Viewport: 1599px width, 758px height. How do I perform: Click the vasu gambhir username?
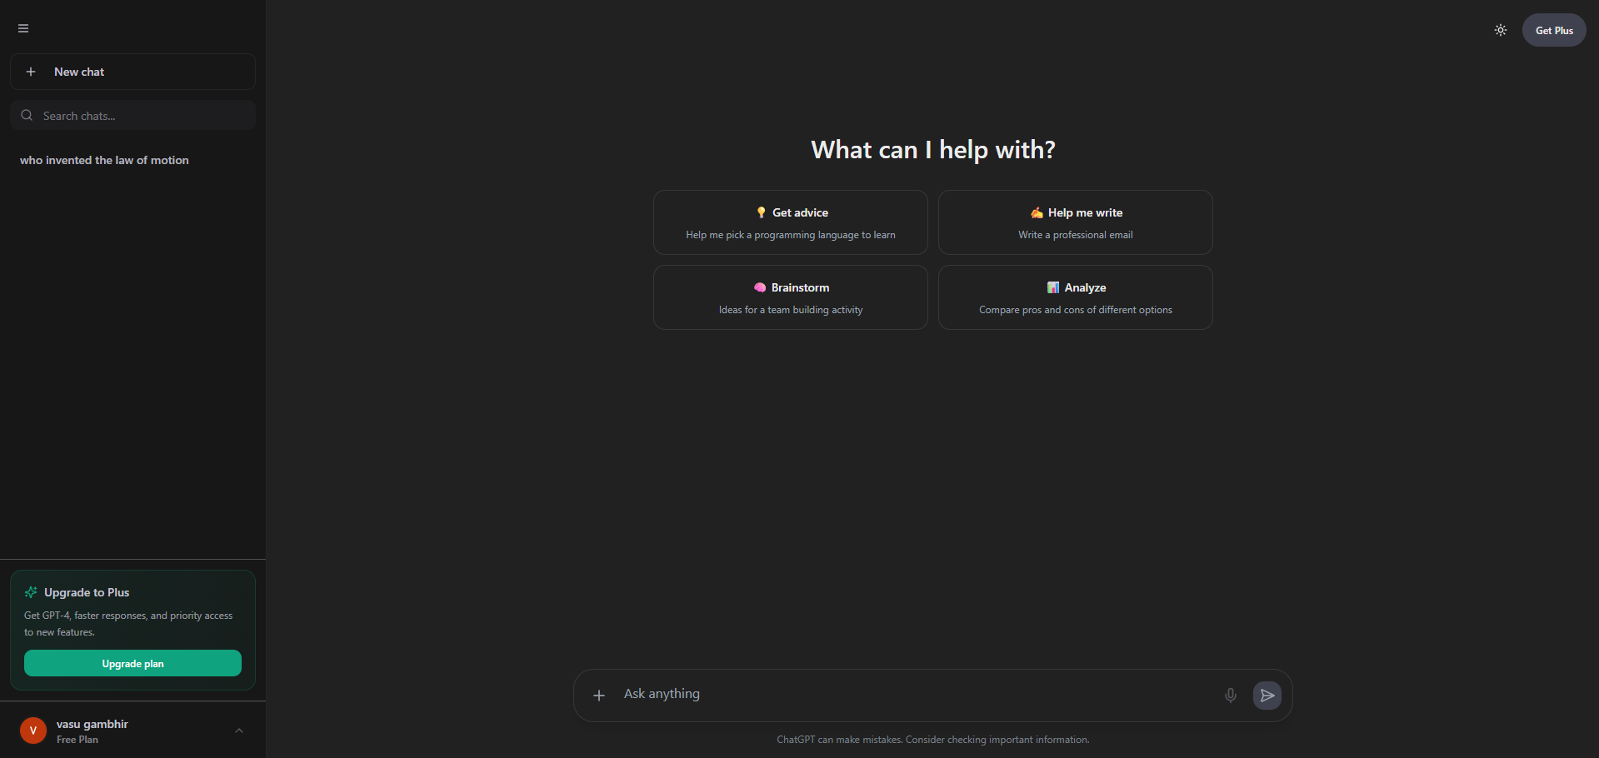point(92,724)
